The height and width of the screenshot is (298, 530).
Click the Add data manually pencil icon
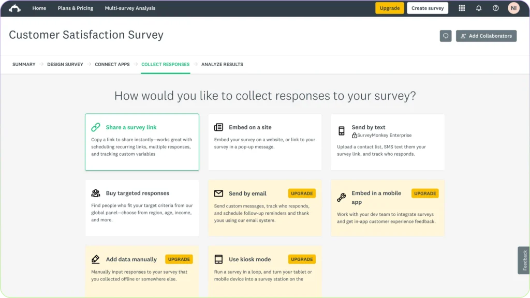[96, 259]
